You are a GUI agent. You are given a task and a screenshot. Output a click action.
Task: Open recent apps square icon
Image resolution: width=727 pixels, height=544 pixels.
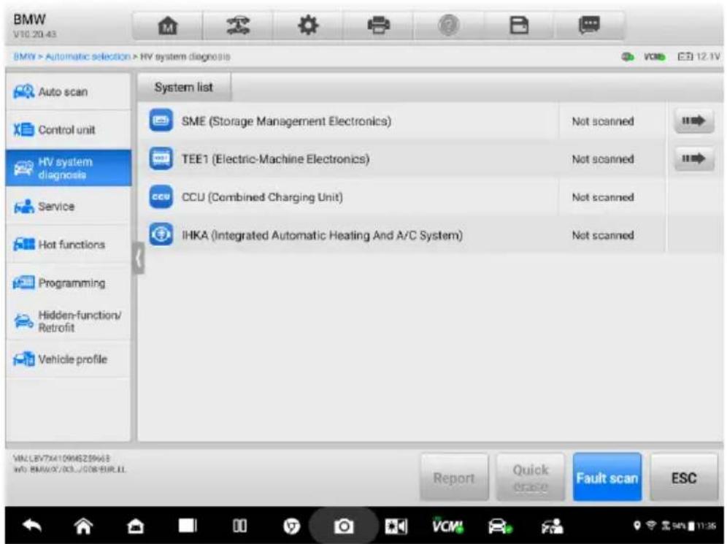[188, 526]
